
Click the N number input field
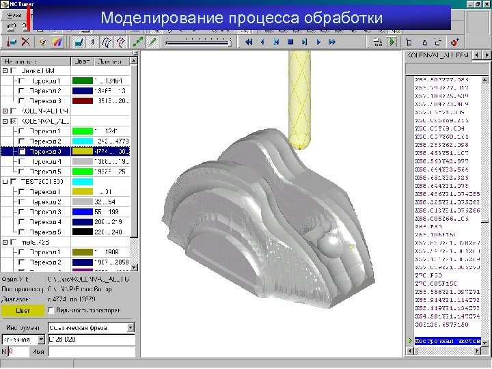(18, 351)
